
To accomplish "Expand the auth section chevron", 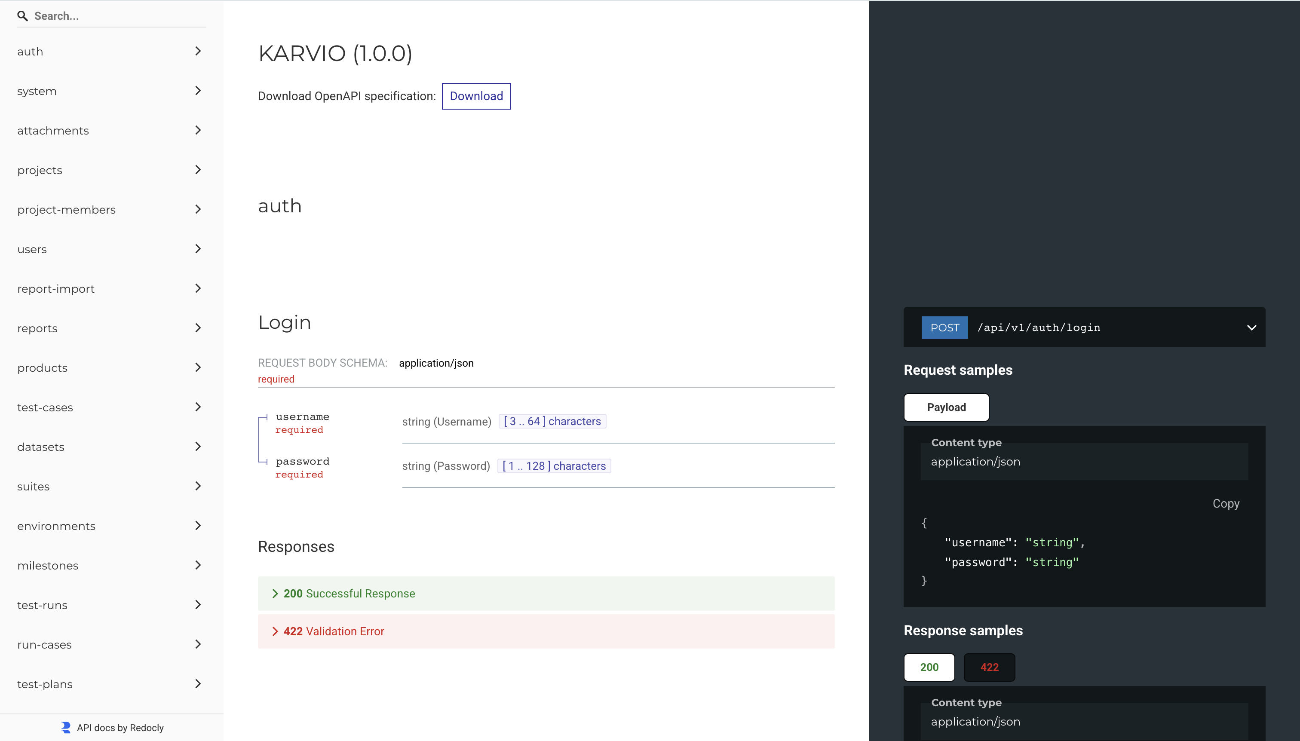I will click(x=198, y=51).
